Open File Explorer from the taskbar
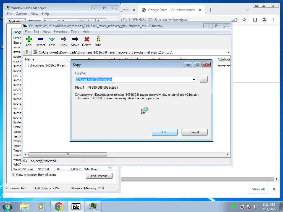 pyautogui.click(x=25, y=206)
